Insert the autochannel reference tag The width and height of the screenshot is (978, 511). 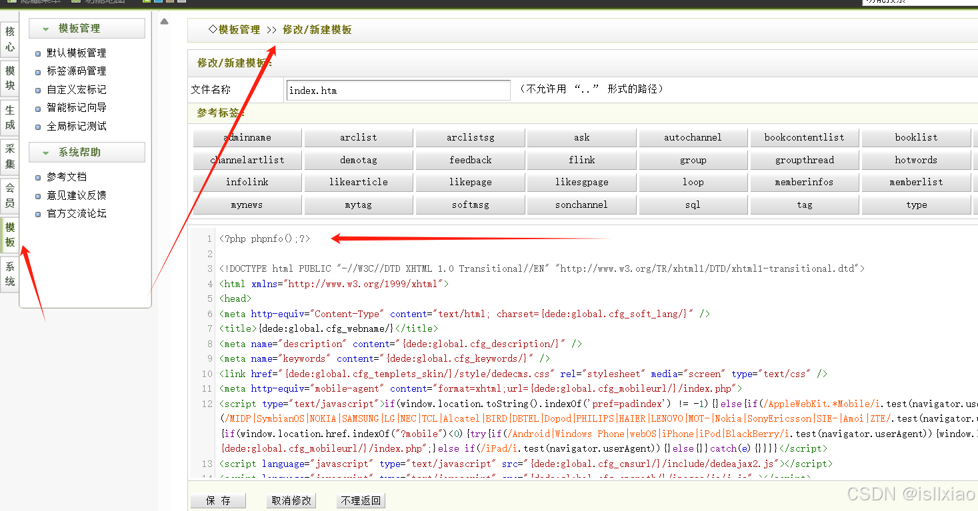click(x=693, y=137)
